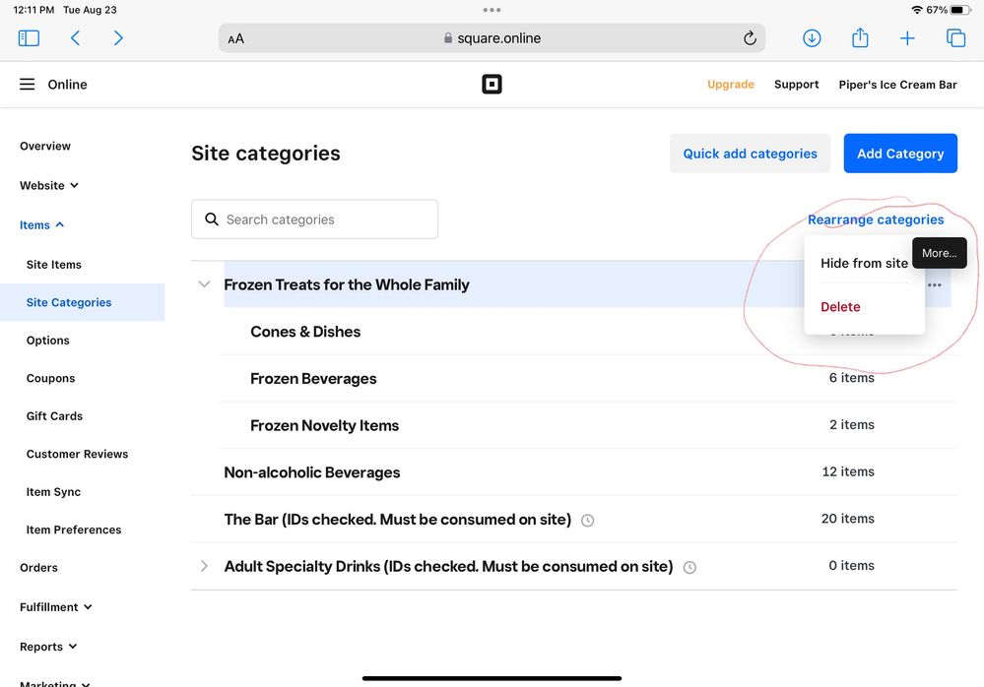The height and width of the screenshot is (687, 984).
Task: Click the Add Category button
Action: (x=899, y=154)
